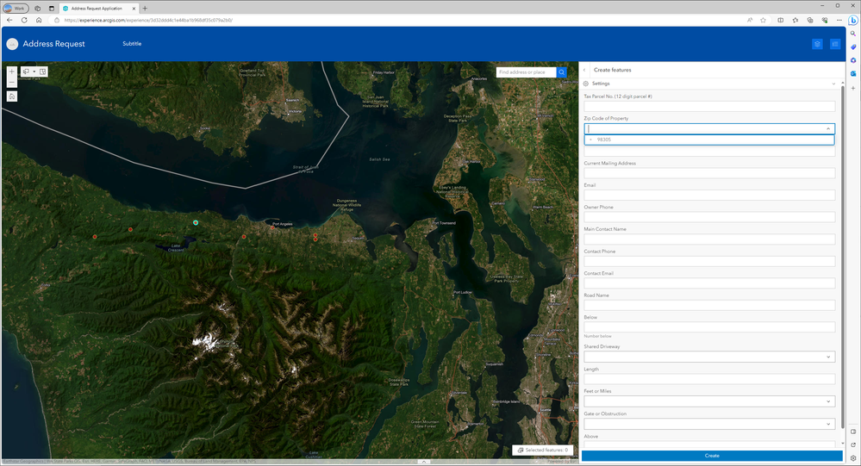This screenshot has height=466, width=861.
Task: Click the Settings gear icon
Action: 586,84
